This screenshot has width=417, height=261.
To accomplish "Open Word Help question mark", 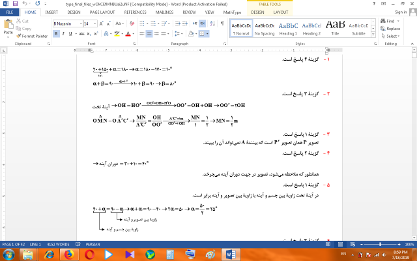I will click(374, 4).
